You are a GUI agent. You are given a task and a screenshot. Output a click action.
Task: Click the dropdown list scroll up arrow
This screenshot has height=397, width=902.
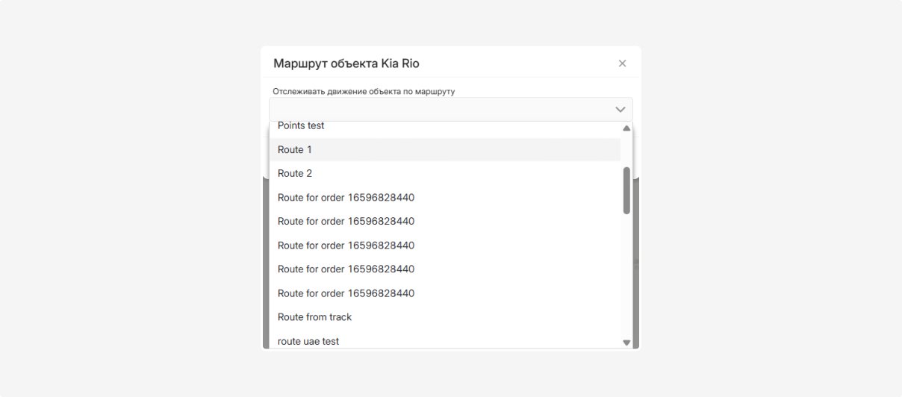[626, 128]
